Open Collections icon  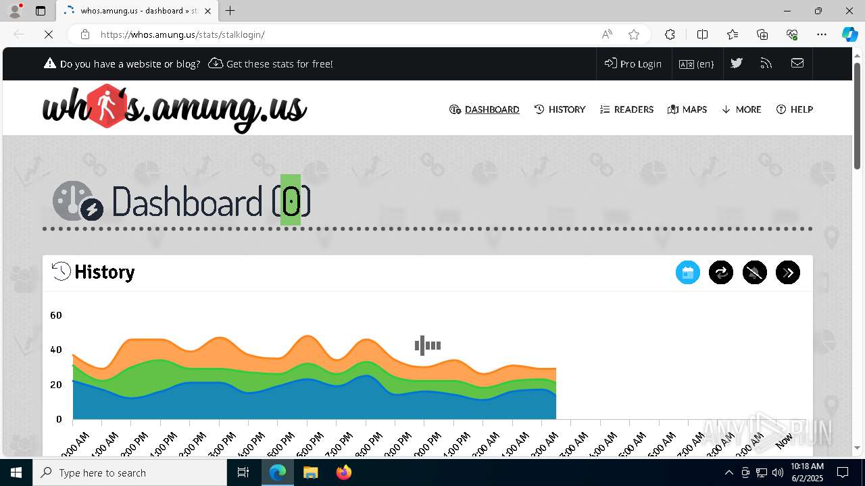tap(762, 34)
